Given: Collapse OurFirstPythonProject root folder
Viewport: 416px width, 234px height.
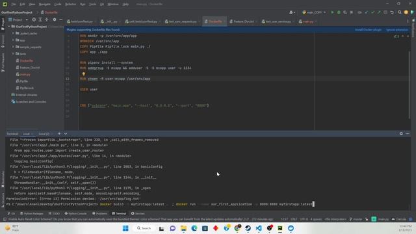Looking at the screenshot, I should [x=9, y=27].
